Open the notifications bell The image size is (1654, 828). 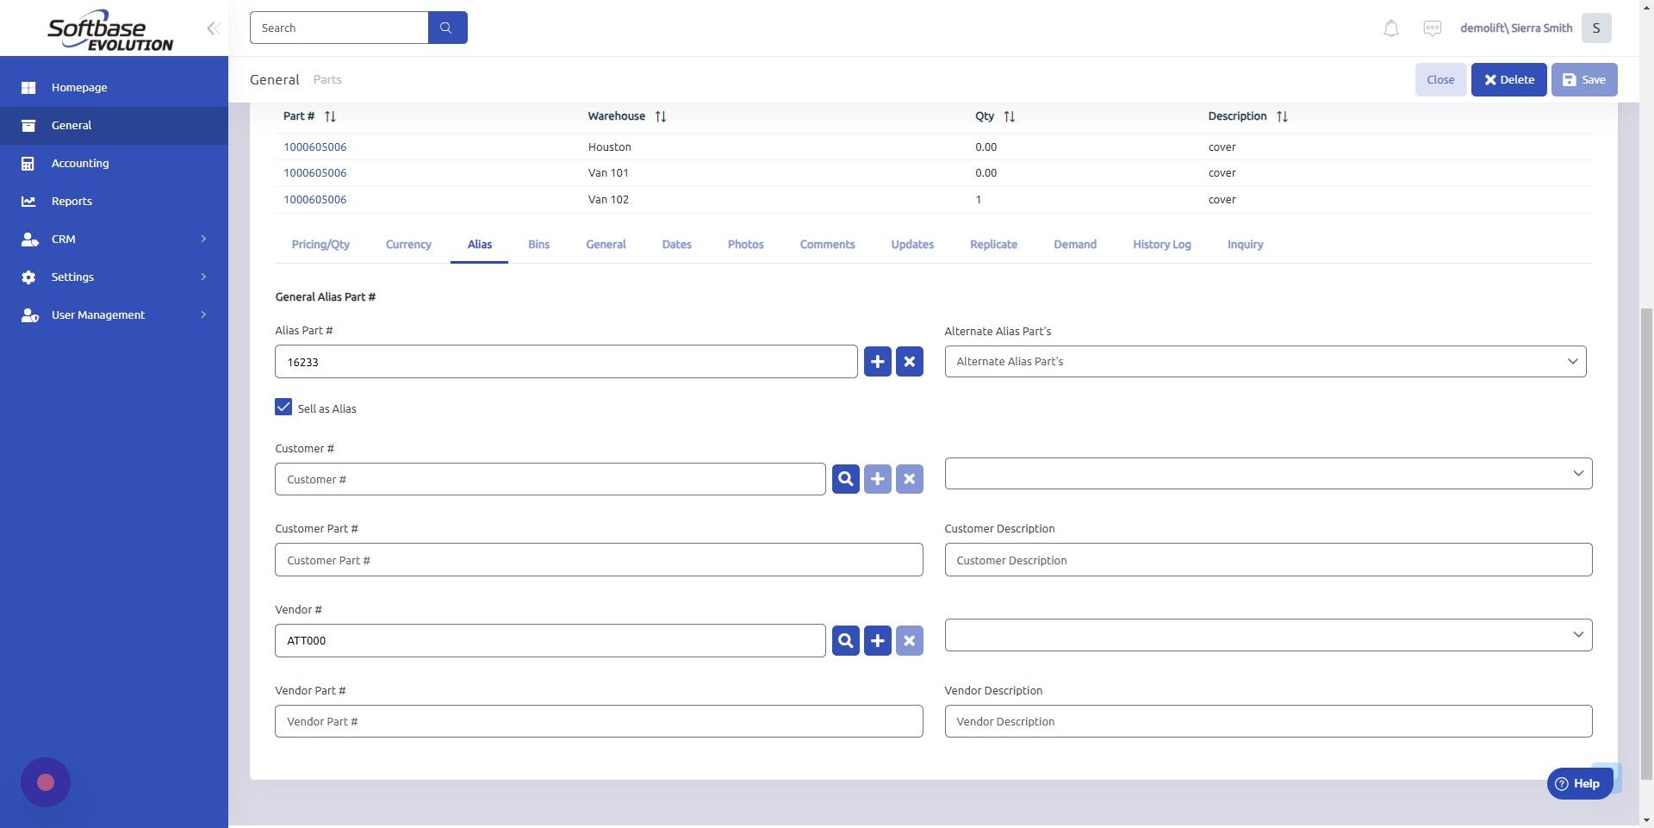click(1391, 28)
